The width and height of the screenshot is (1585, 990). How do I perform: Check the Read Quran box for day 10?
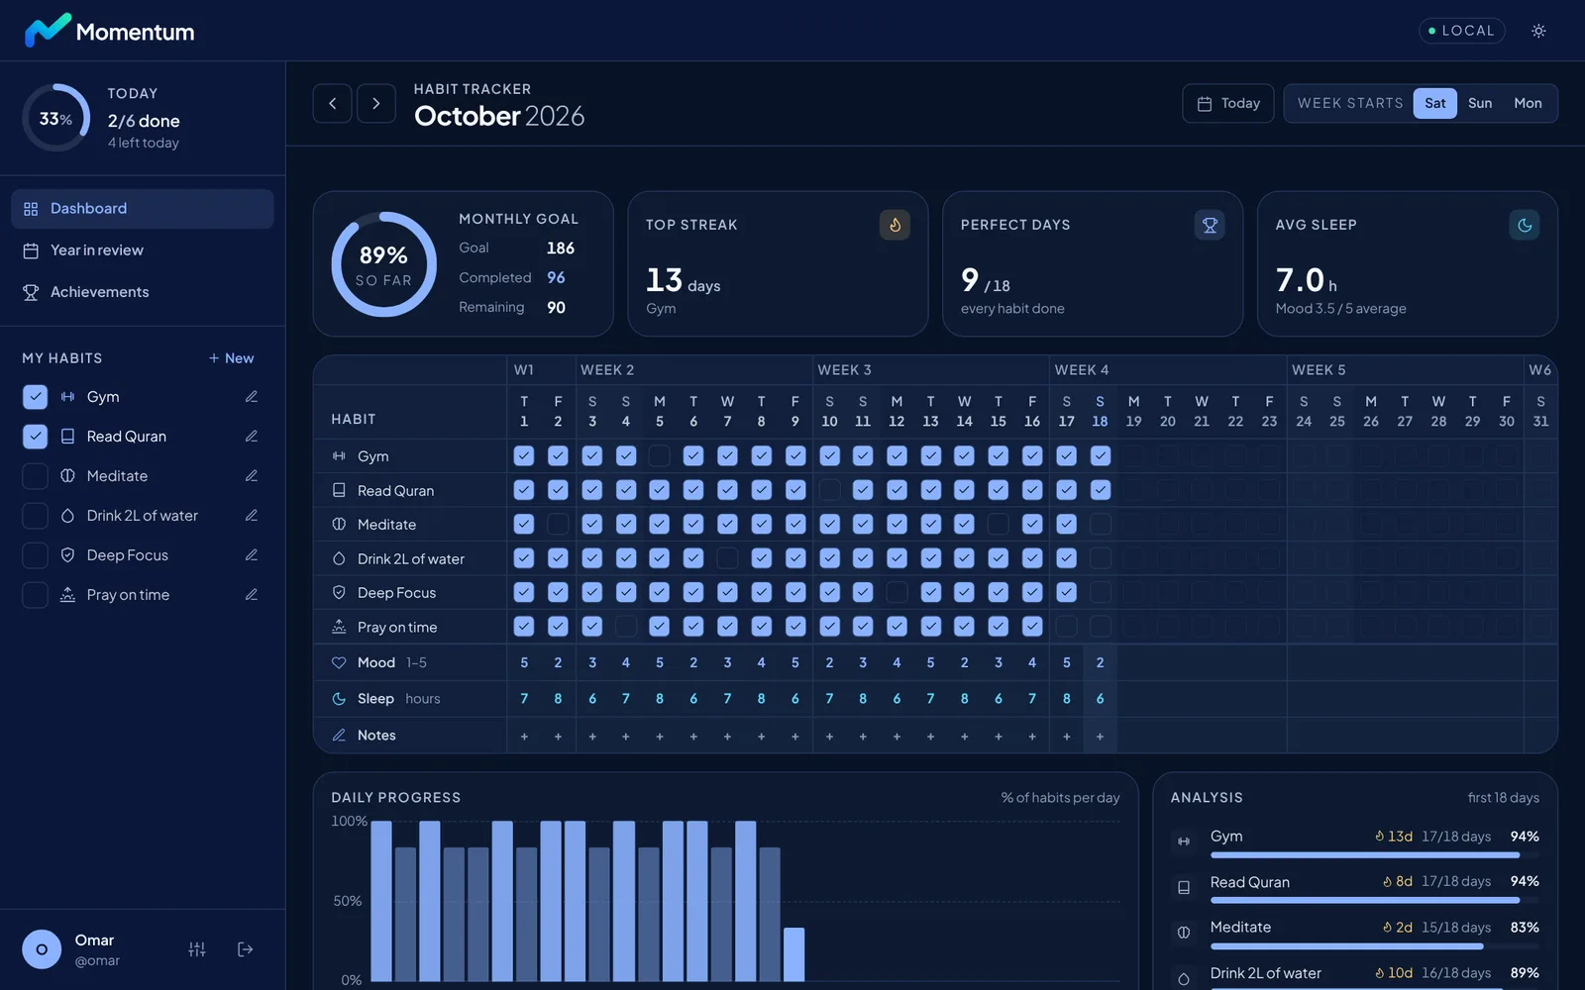coord(829,490)
